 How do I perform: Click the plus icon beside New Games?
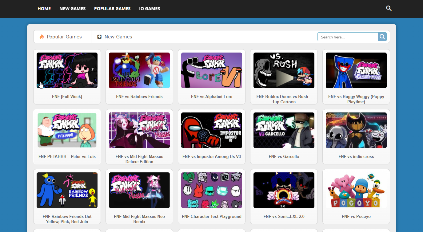[99, 37]
